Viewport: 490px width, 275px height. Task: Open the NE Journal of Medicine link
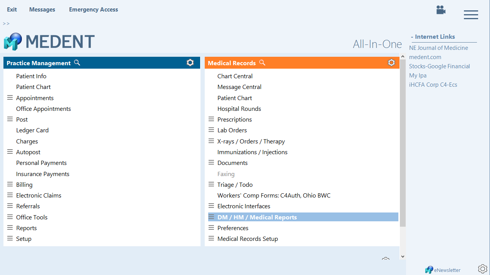438,48
